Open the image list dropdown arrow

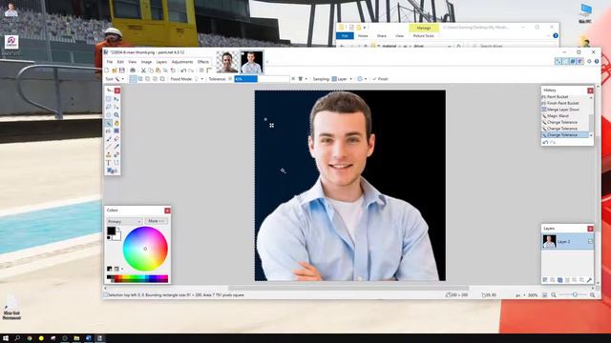(267, 62)
